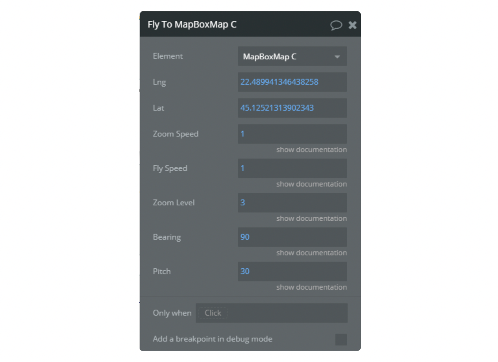This screenshot has width=498, height=362.
Task: Show documentation for Bearing
Action: (x=311, y=253)
